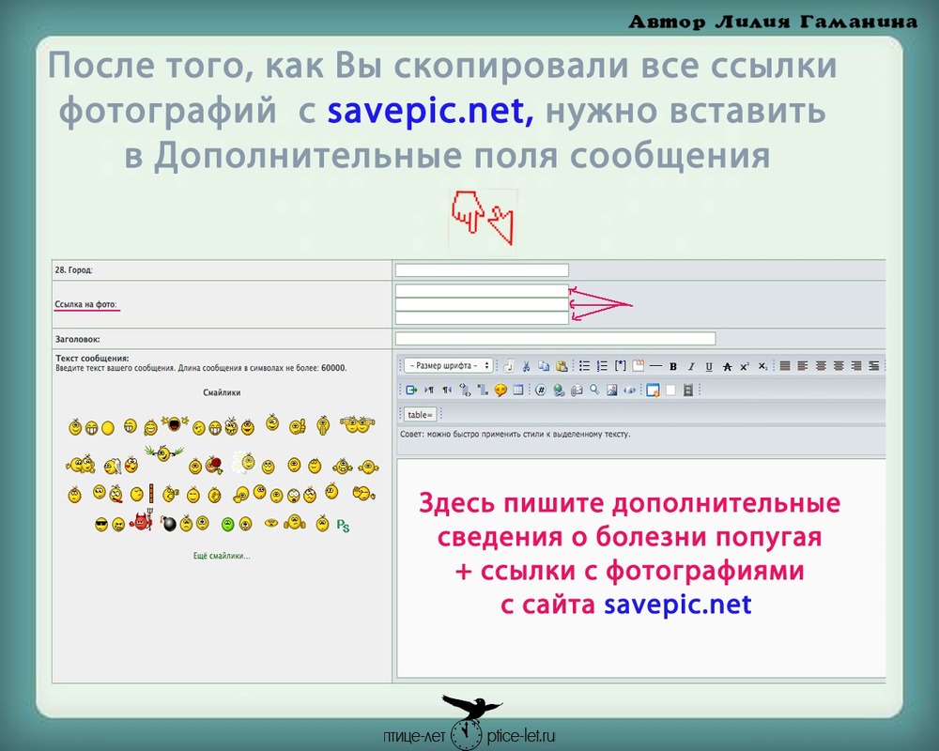
Task: Insert the smiley with white daisy
Action: pyautogui.click(x=244, y=462)
